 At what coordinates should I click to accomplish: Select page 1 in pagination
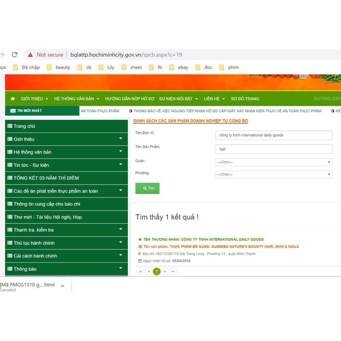pyautogui.click(x=156, y=272)
